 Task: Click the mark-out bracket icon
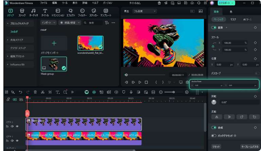click(x=163, y=82)
